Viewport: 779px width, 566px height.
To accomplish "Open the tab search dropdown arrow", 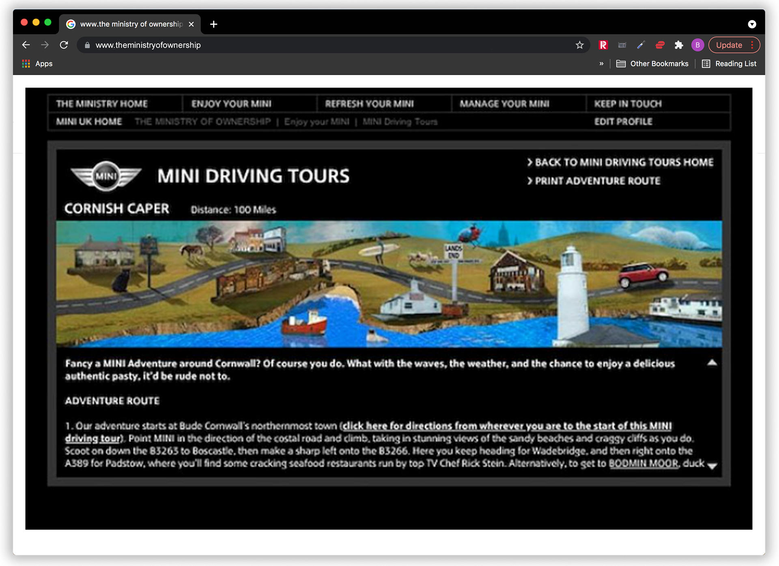I will (x=752, y=24).
